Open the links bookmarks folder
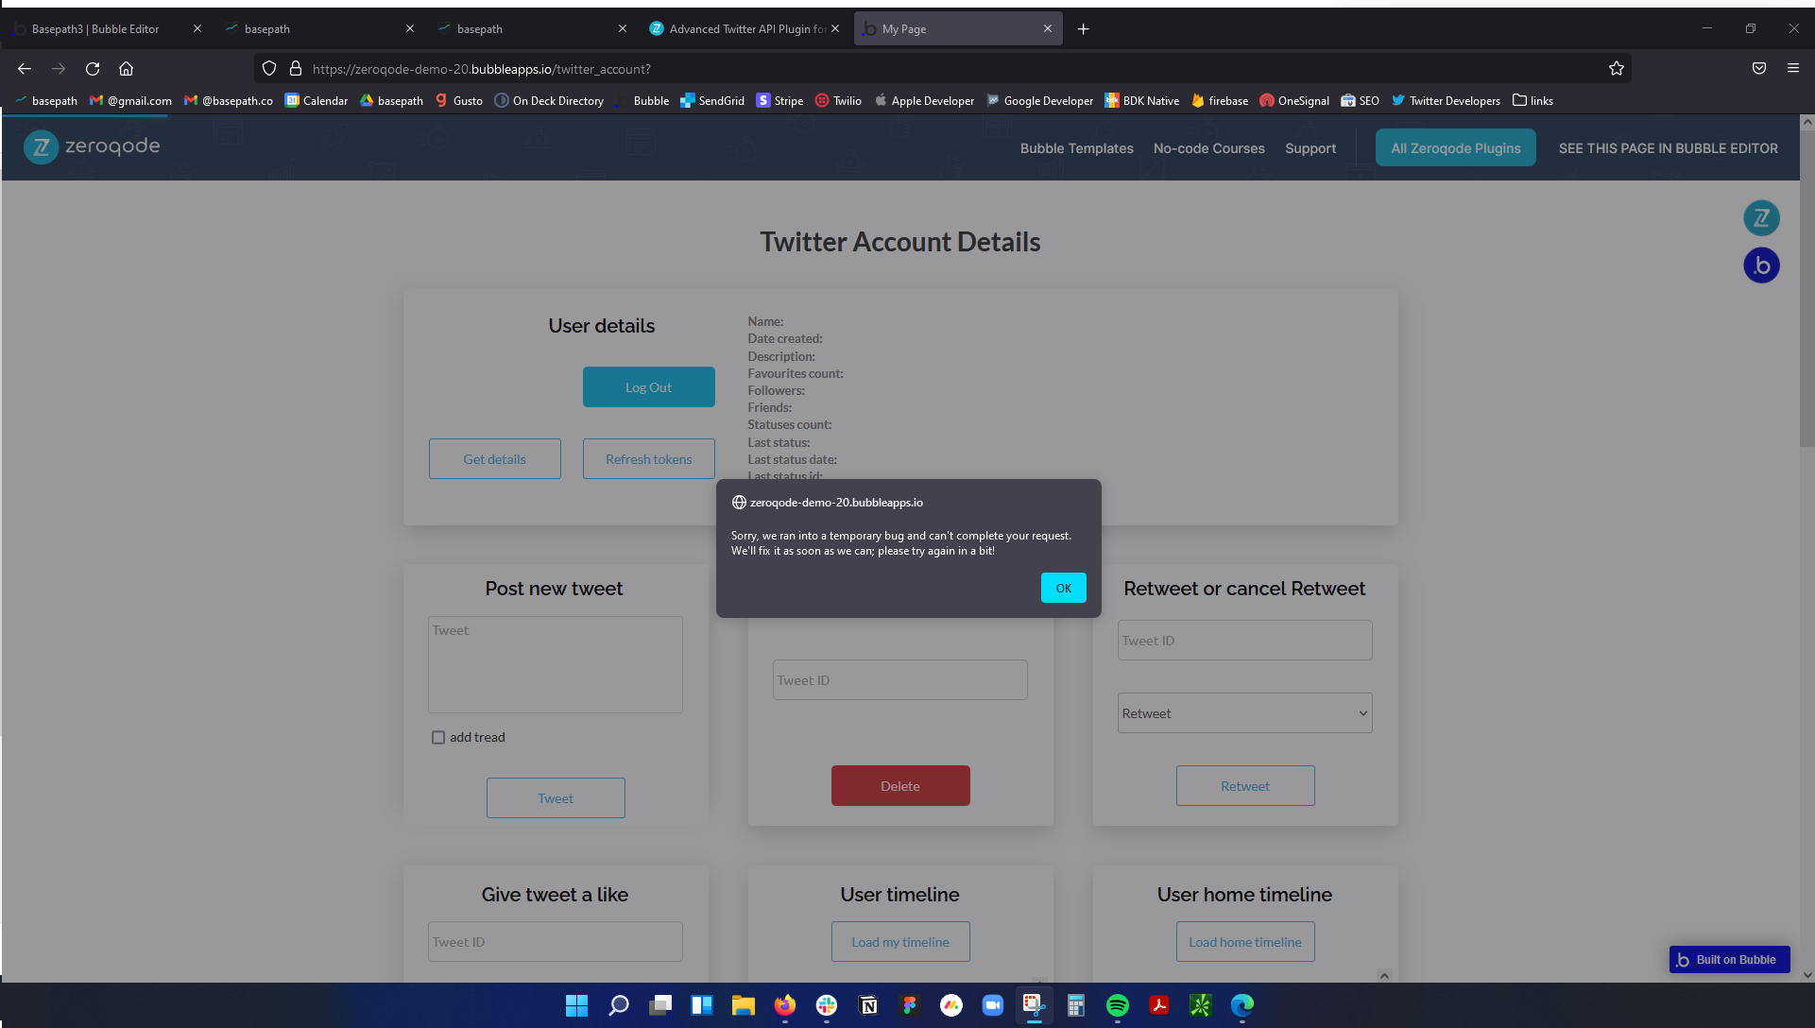1815x1028 pixels. pyautogui.click(x=1532, y=101)
